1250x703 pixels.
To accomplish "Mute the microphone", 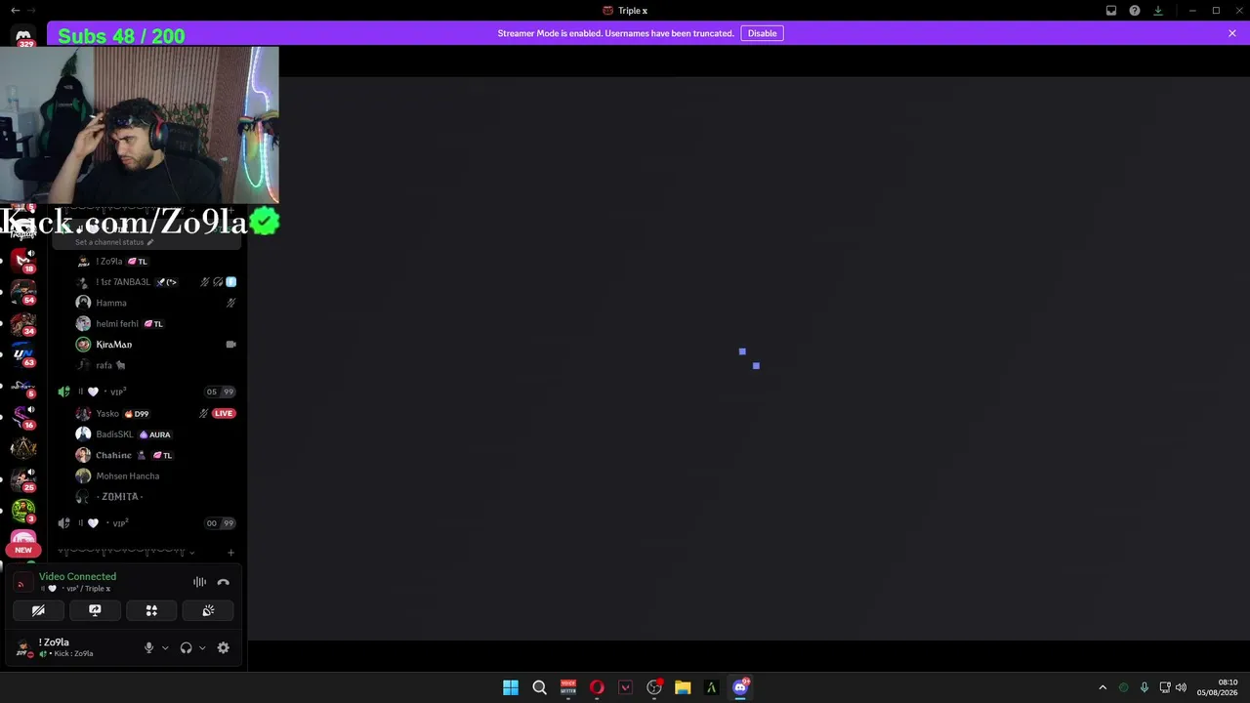I will click(x=149, y=647).
